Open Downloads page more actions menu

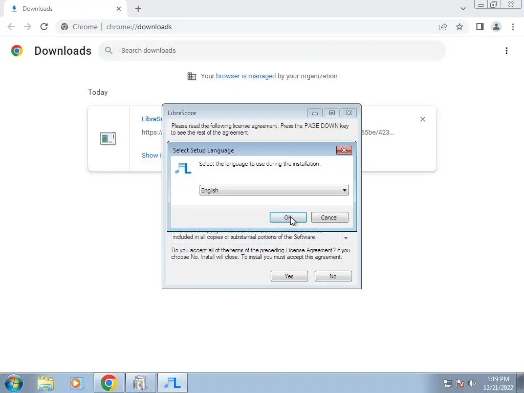(x=507, y=51)
